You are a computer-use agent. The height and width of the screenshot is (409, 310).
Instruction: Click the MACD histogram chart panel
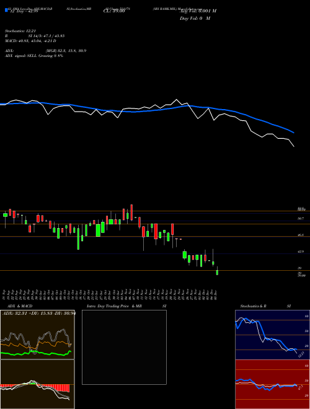point(37,384)
